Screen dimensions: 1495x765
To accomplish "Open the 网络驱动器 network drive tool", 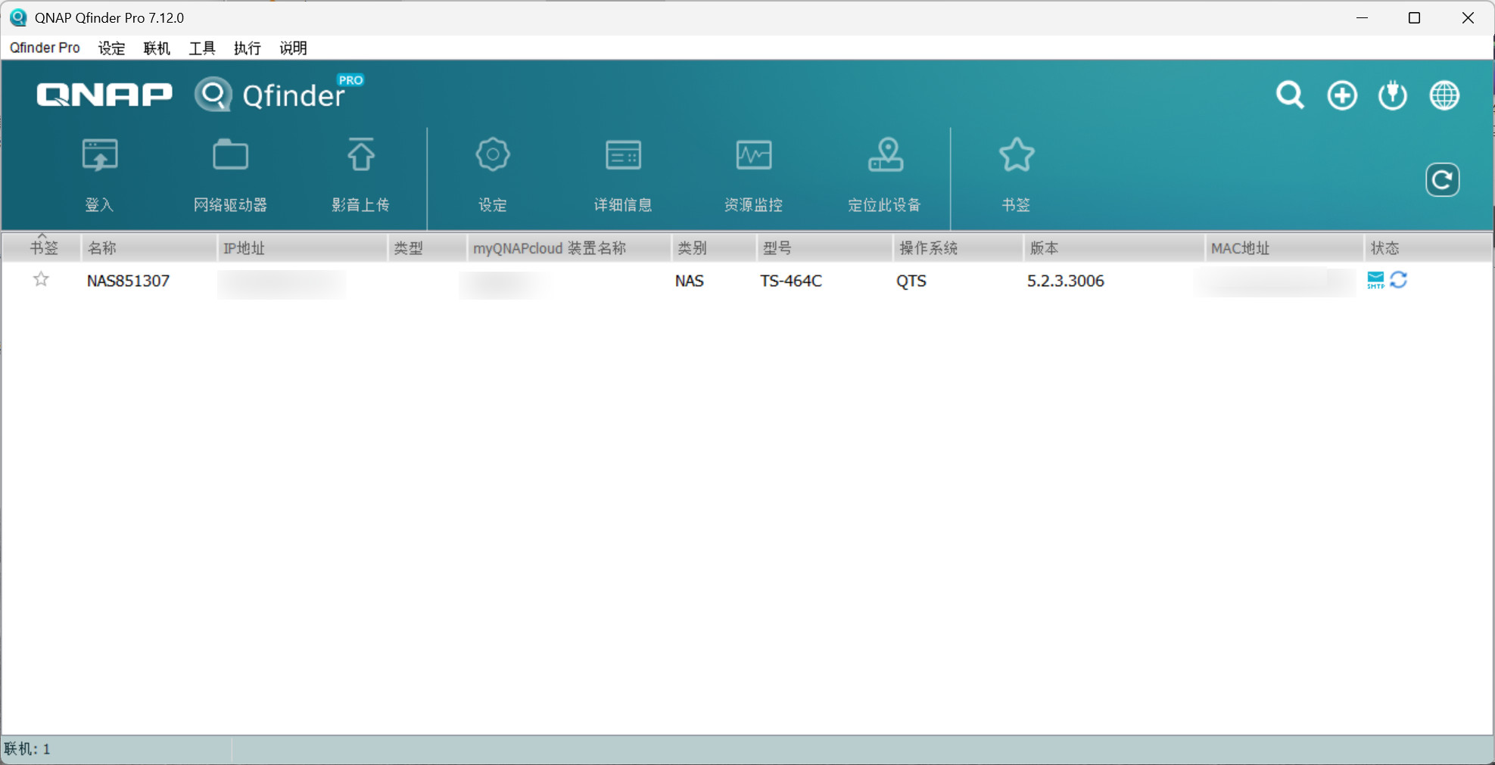I will click(x=230, y=155).
